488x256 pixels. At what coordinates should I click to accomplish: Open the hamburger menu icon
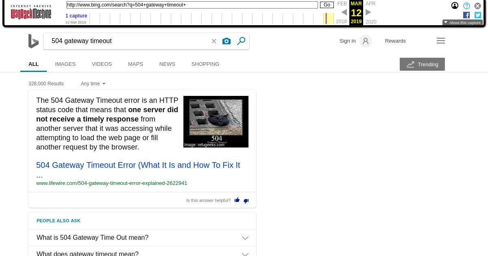point(441,41)
